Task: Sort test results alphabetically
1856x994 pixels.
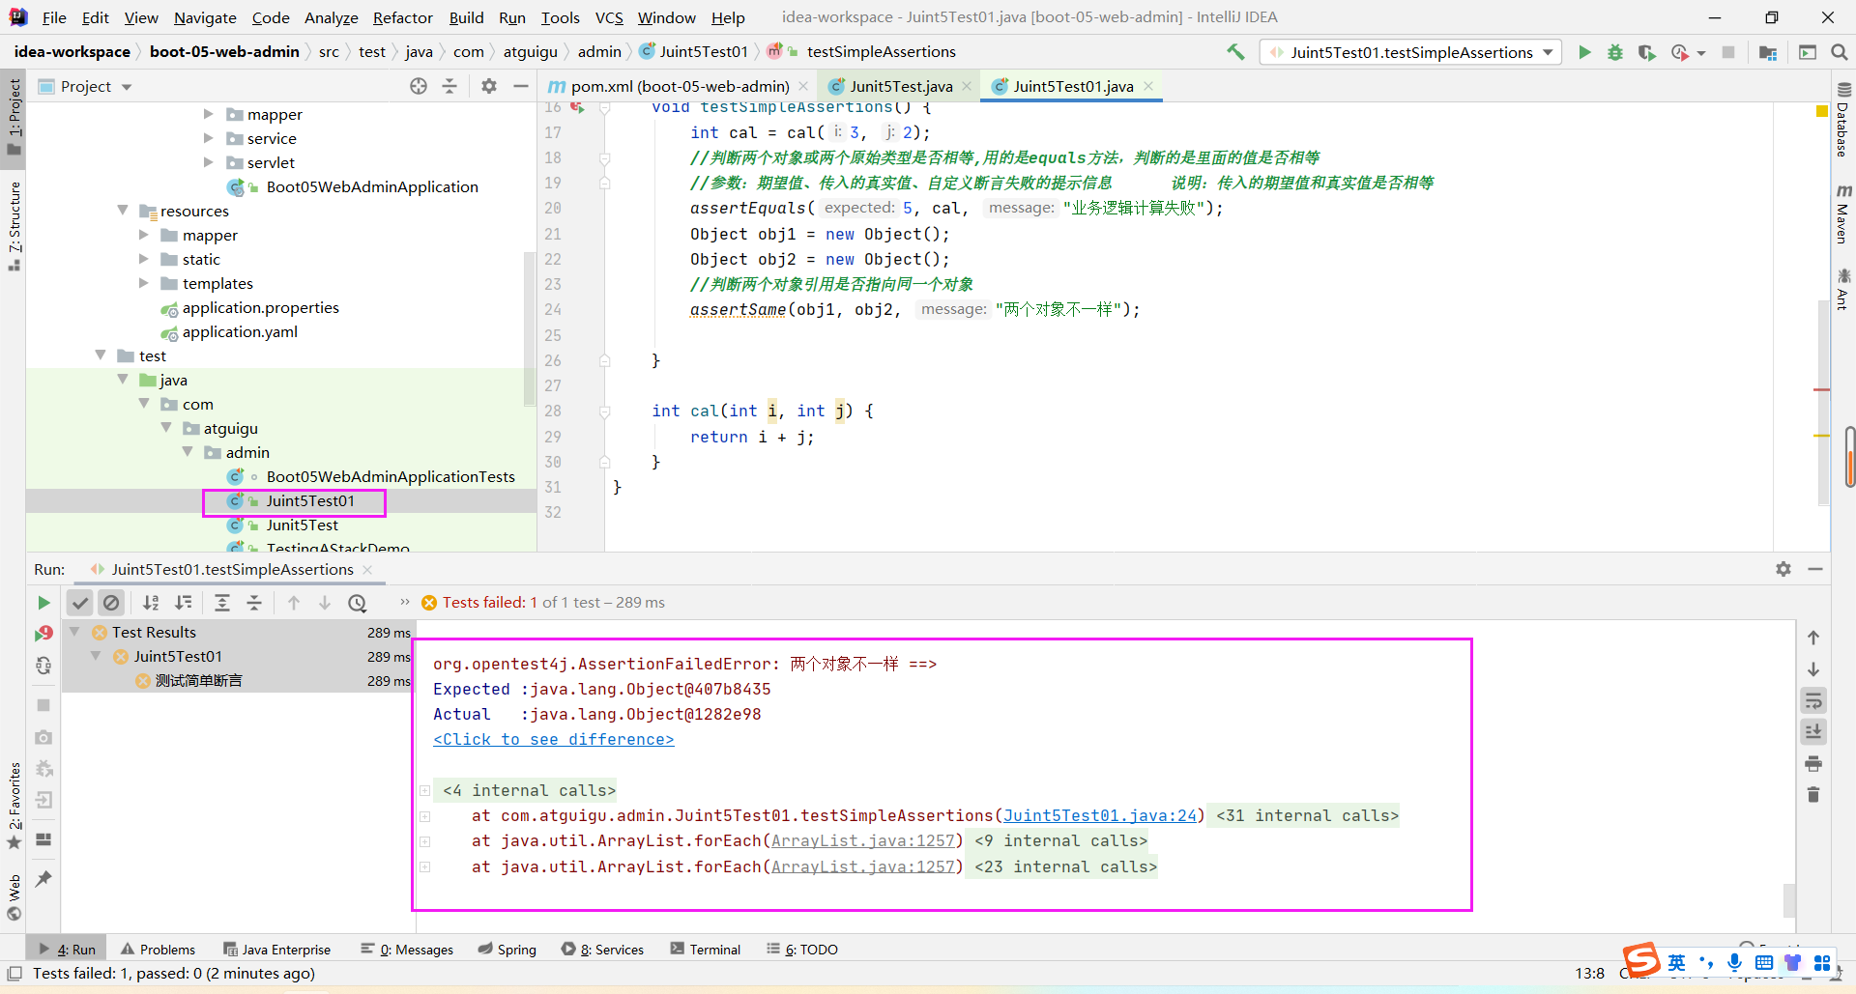Action: [x=151, y=603]
